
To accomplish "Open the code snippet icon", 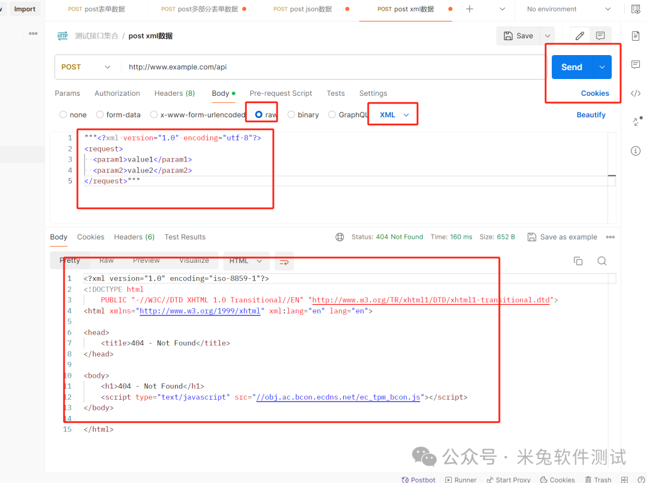I will (x=636, y=93).
